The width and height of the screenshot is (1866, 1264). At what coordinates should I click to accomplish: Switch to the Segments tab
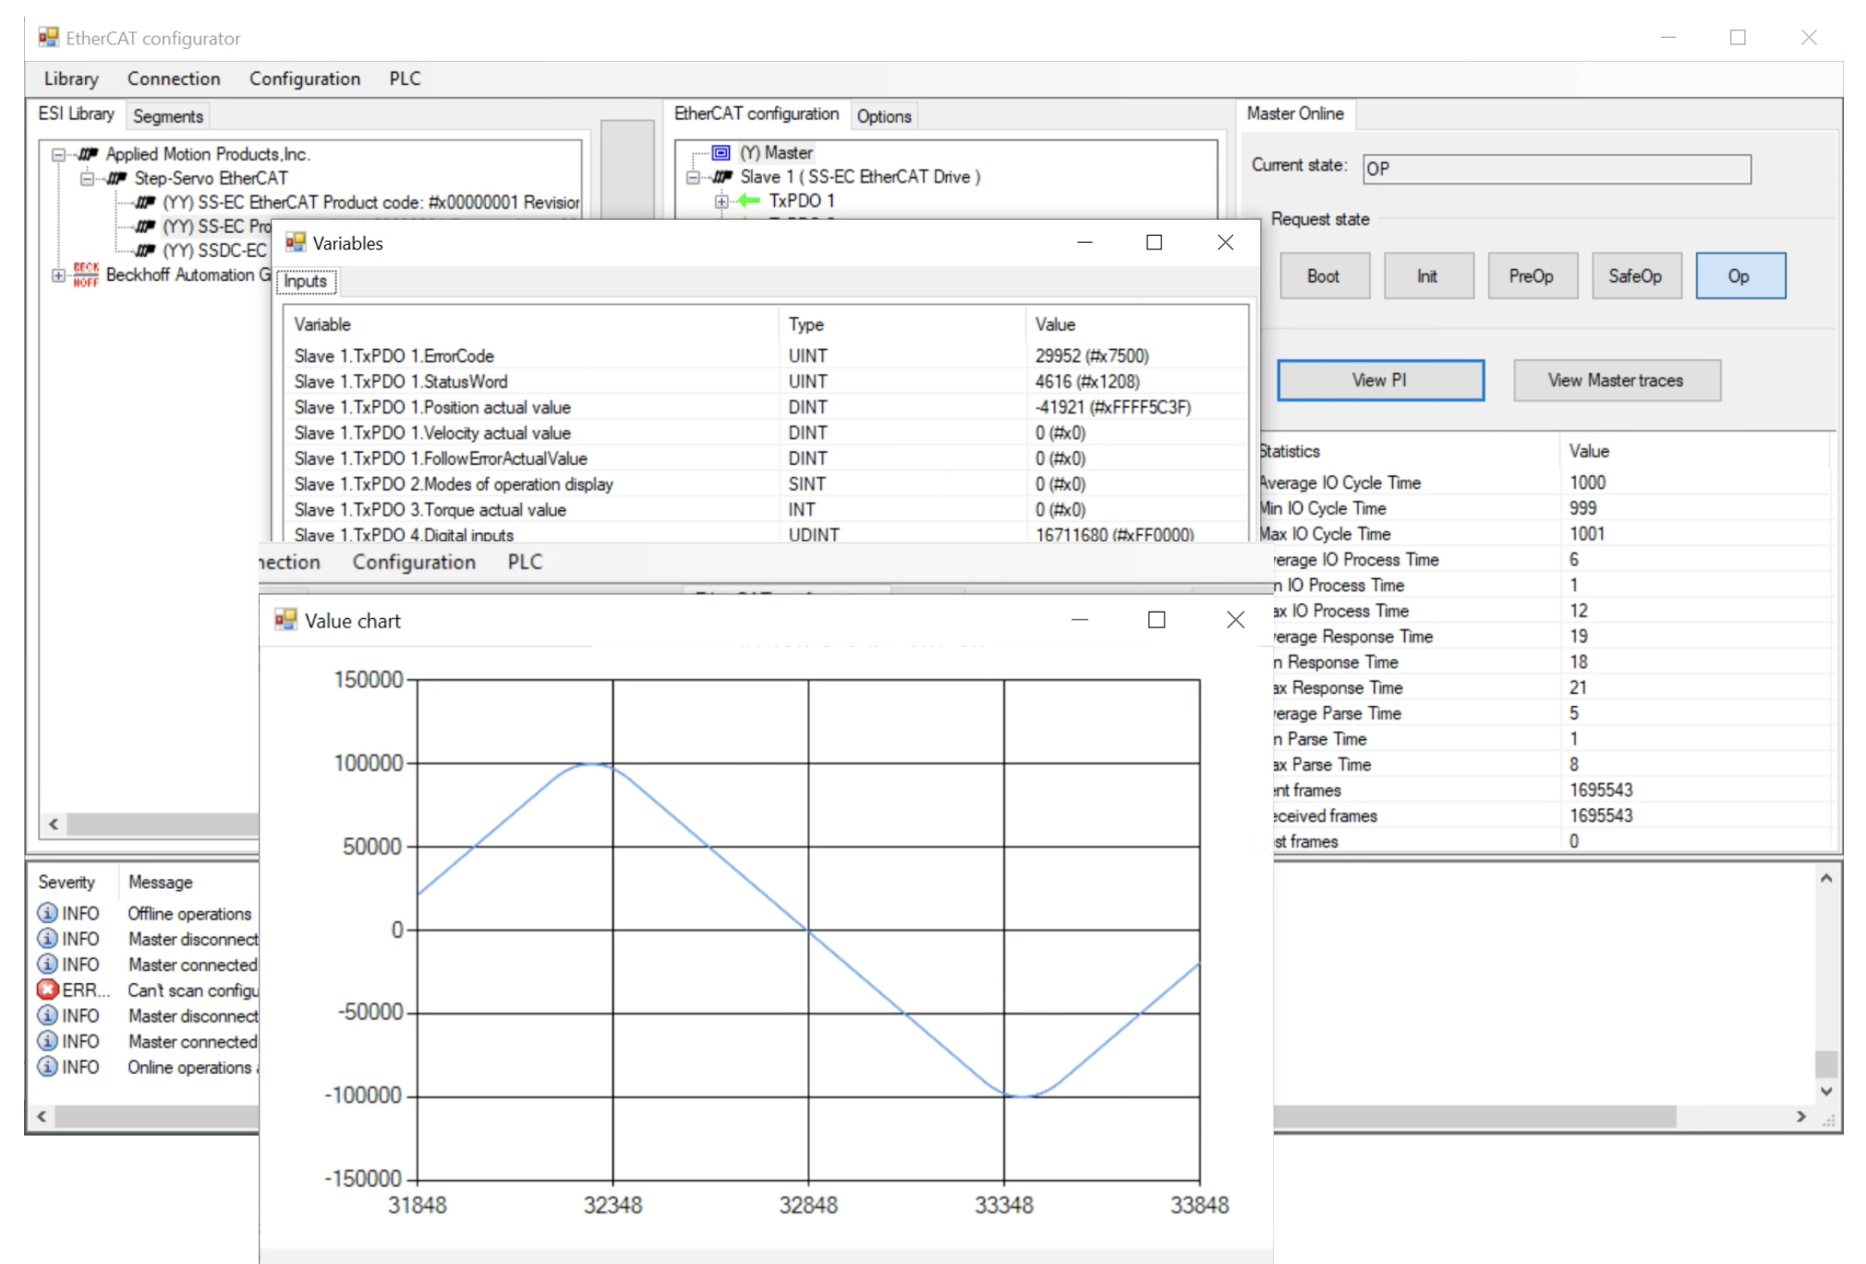(x=167, y=116)
